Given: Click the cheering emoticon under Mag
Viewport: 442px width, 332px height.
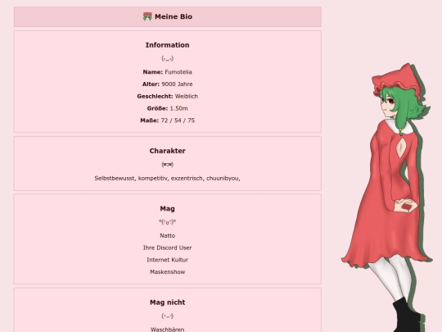Looking at the screenshot, I should [x=168, y=222].
